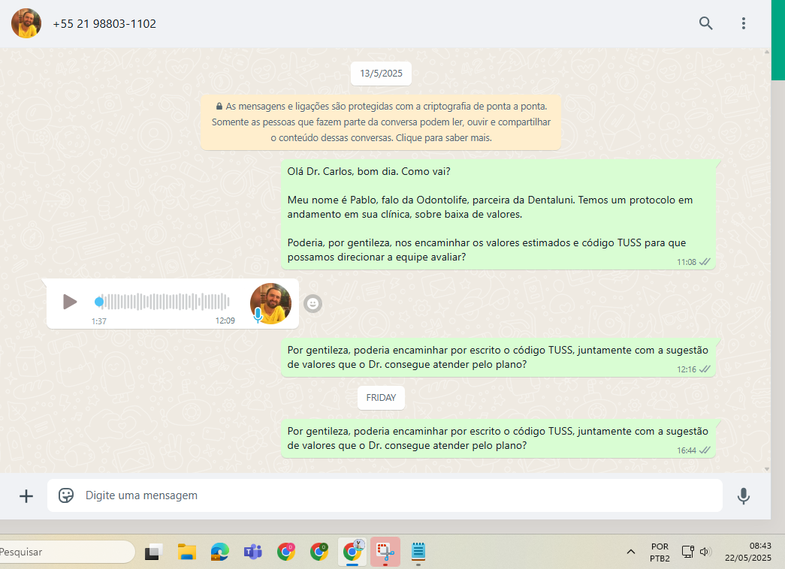The height and width of the screenshot is (569, 785).
Task: Show hidden system tray icons
Action: (631, 552)
